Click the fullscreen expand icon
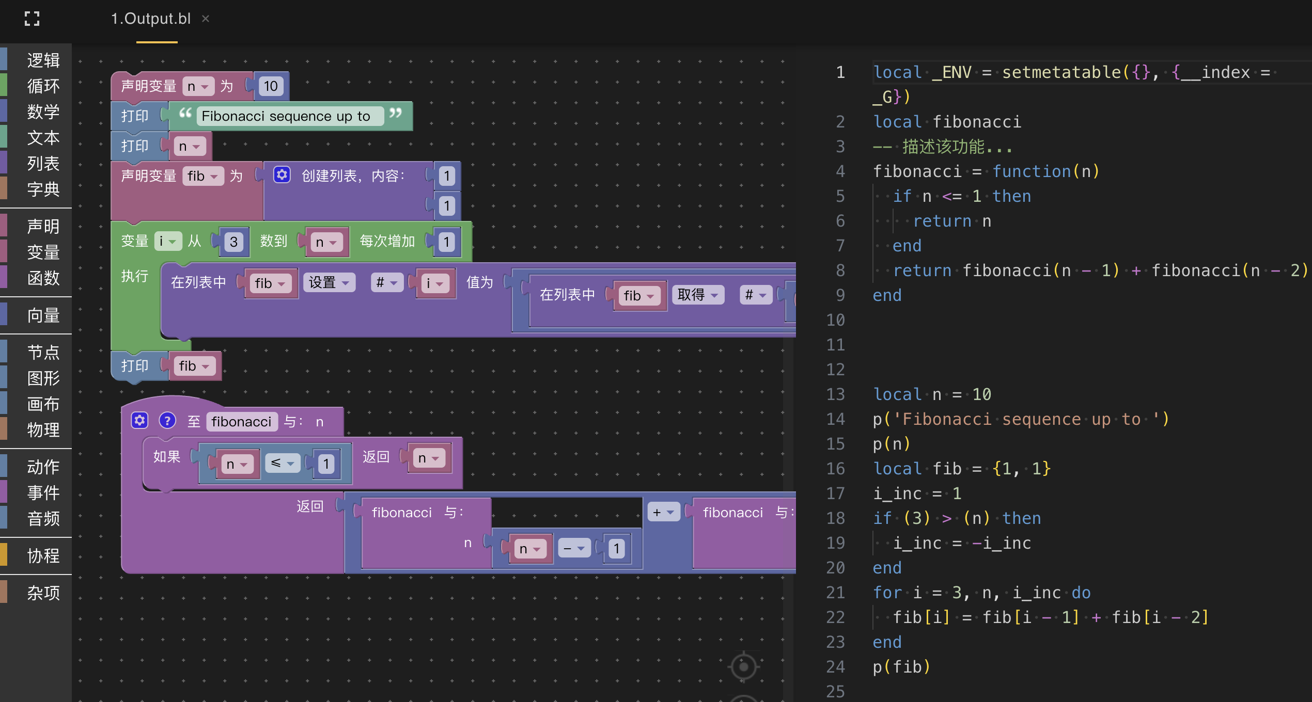Viewport: 1312px width, 702px height. pos(32,19)
